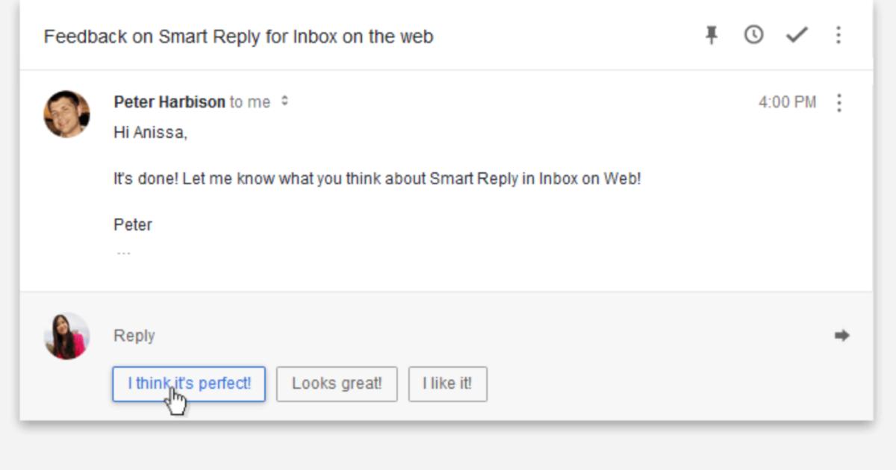
Task: Pin this email conversation
Action: [712, 35]
